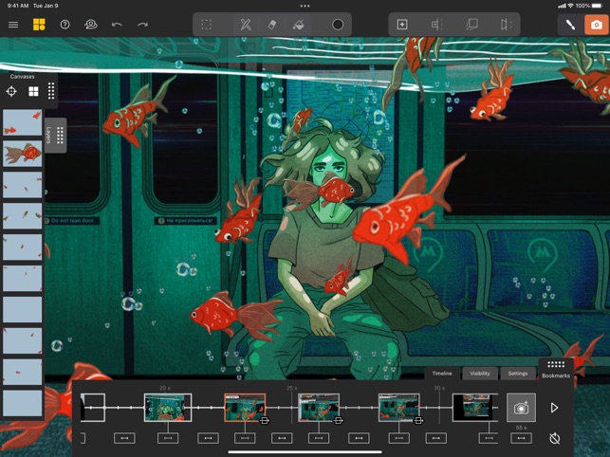Switch to the Visibility tab

click(480, 374)
